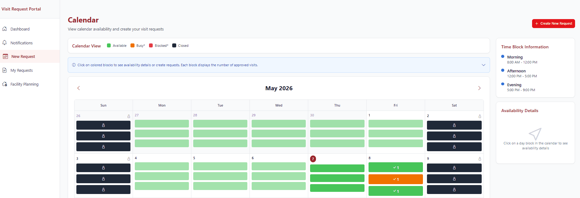Screen dimensions: 580x198
Task: Select morning block on Monday 27
Action: pos(162,123)
